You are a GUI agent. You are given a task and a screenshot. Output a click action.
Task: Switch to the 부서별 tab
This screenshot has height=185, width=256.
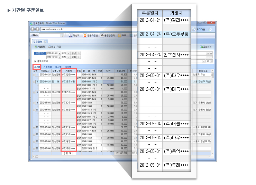tap(58, 67)
